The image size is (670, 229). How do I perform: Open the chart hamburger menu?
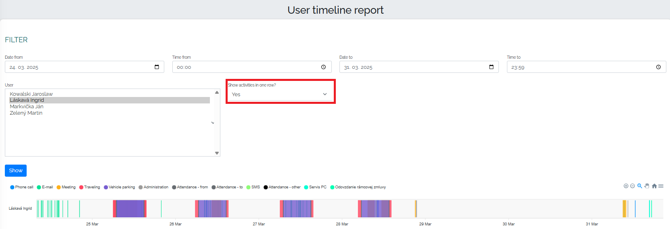pos(661,186)
